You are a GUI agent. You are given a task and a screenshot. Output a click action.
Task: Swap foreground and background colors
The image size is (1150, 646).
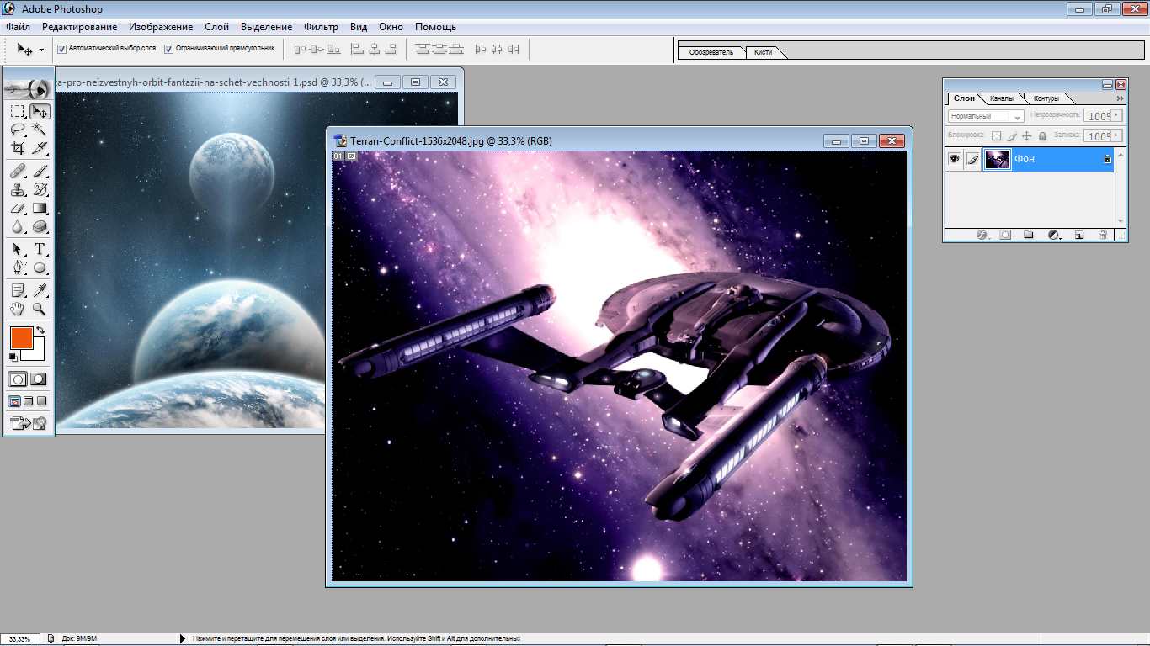pyautogui.click(x=40, y=330)
